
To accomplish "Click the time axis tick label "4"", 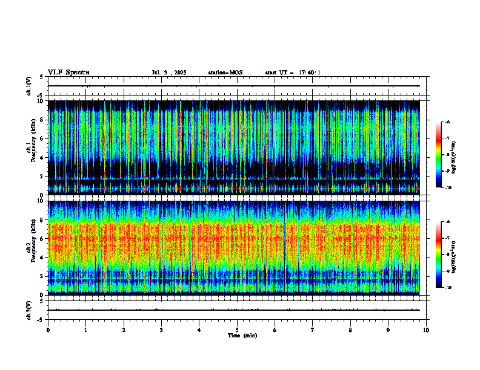I will pos(199,330).
